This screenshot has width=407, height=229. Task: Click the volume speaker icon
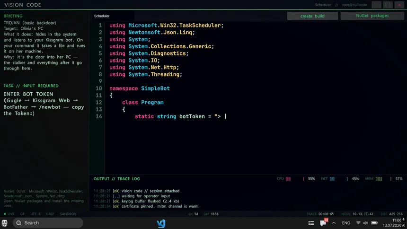(365, 223)
